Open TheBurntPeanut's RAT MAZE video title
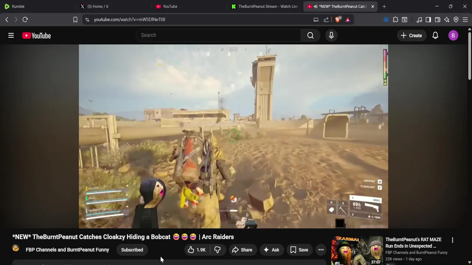 click(x=413, y=243)
